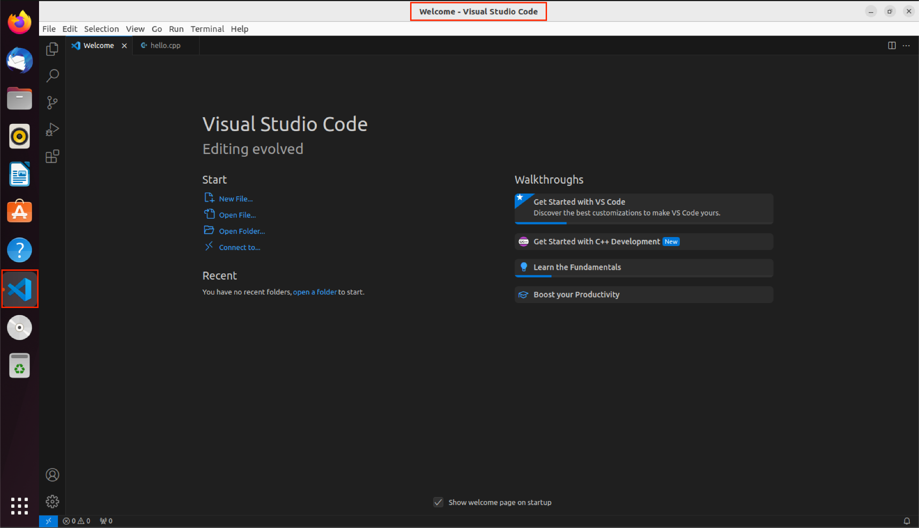Viewport: 919px width, 528px height.
Task: Open the Extensions view
Action: pyautogui.click(x=52, y=156)
